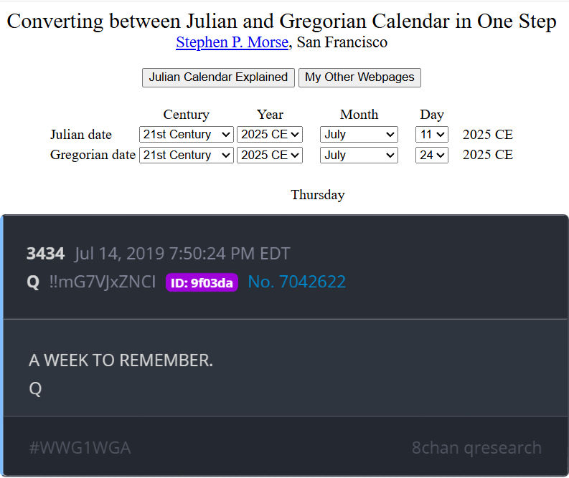
Task: Click the Julian Calendar Explained button
Action: tap(218, 77)
